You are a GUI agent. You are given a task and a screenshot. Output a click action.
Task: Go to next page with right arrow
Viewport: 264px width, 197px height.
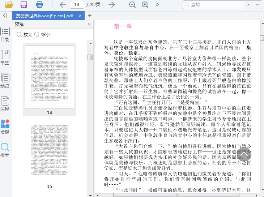coord(111,5)
